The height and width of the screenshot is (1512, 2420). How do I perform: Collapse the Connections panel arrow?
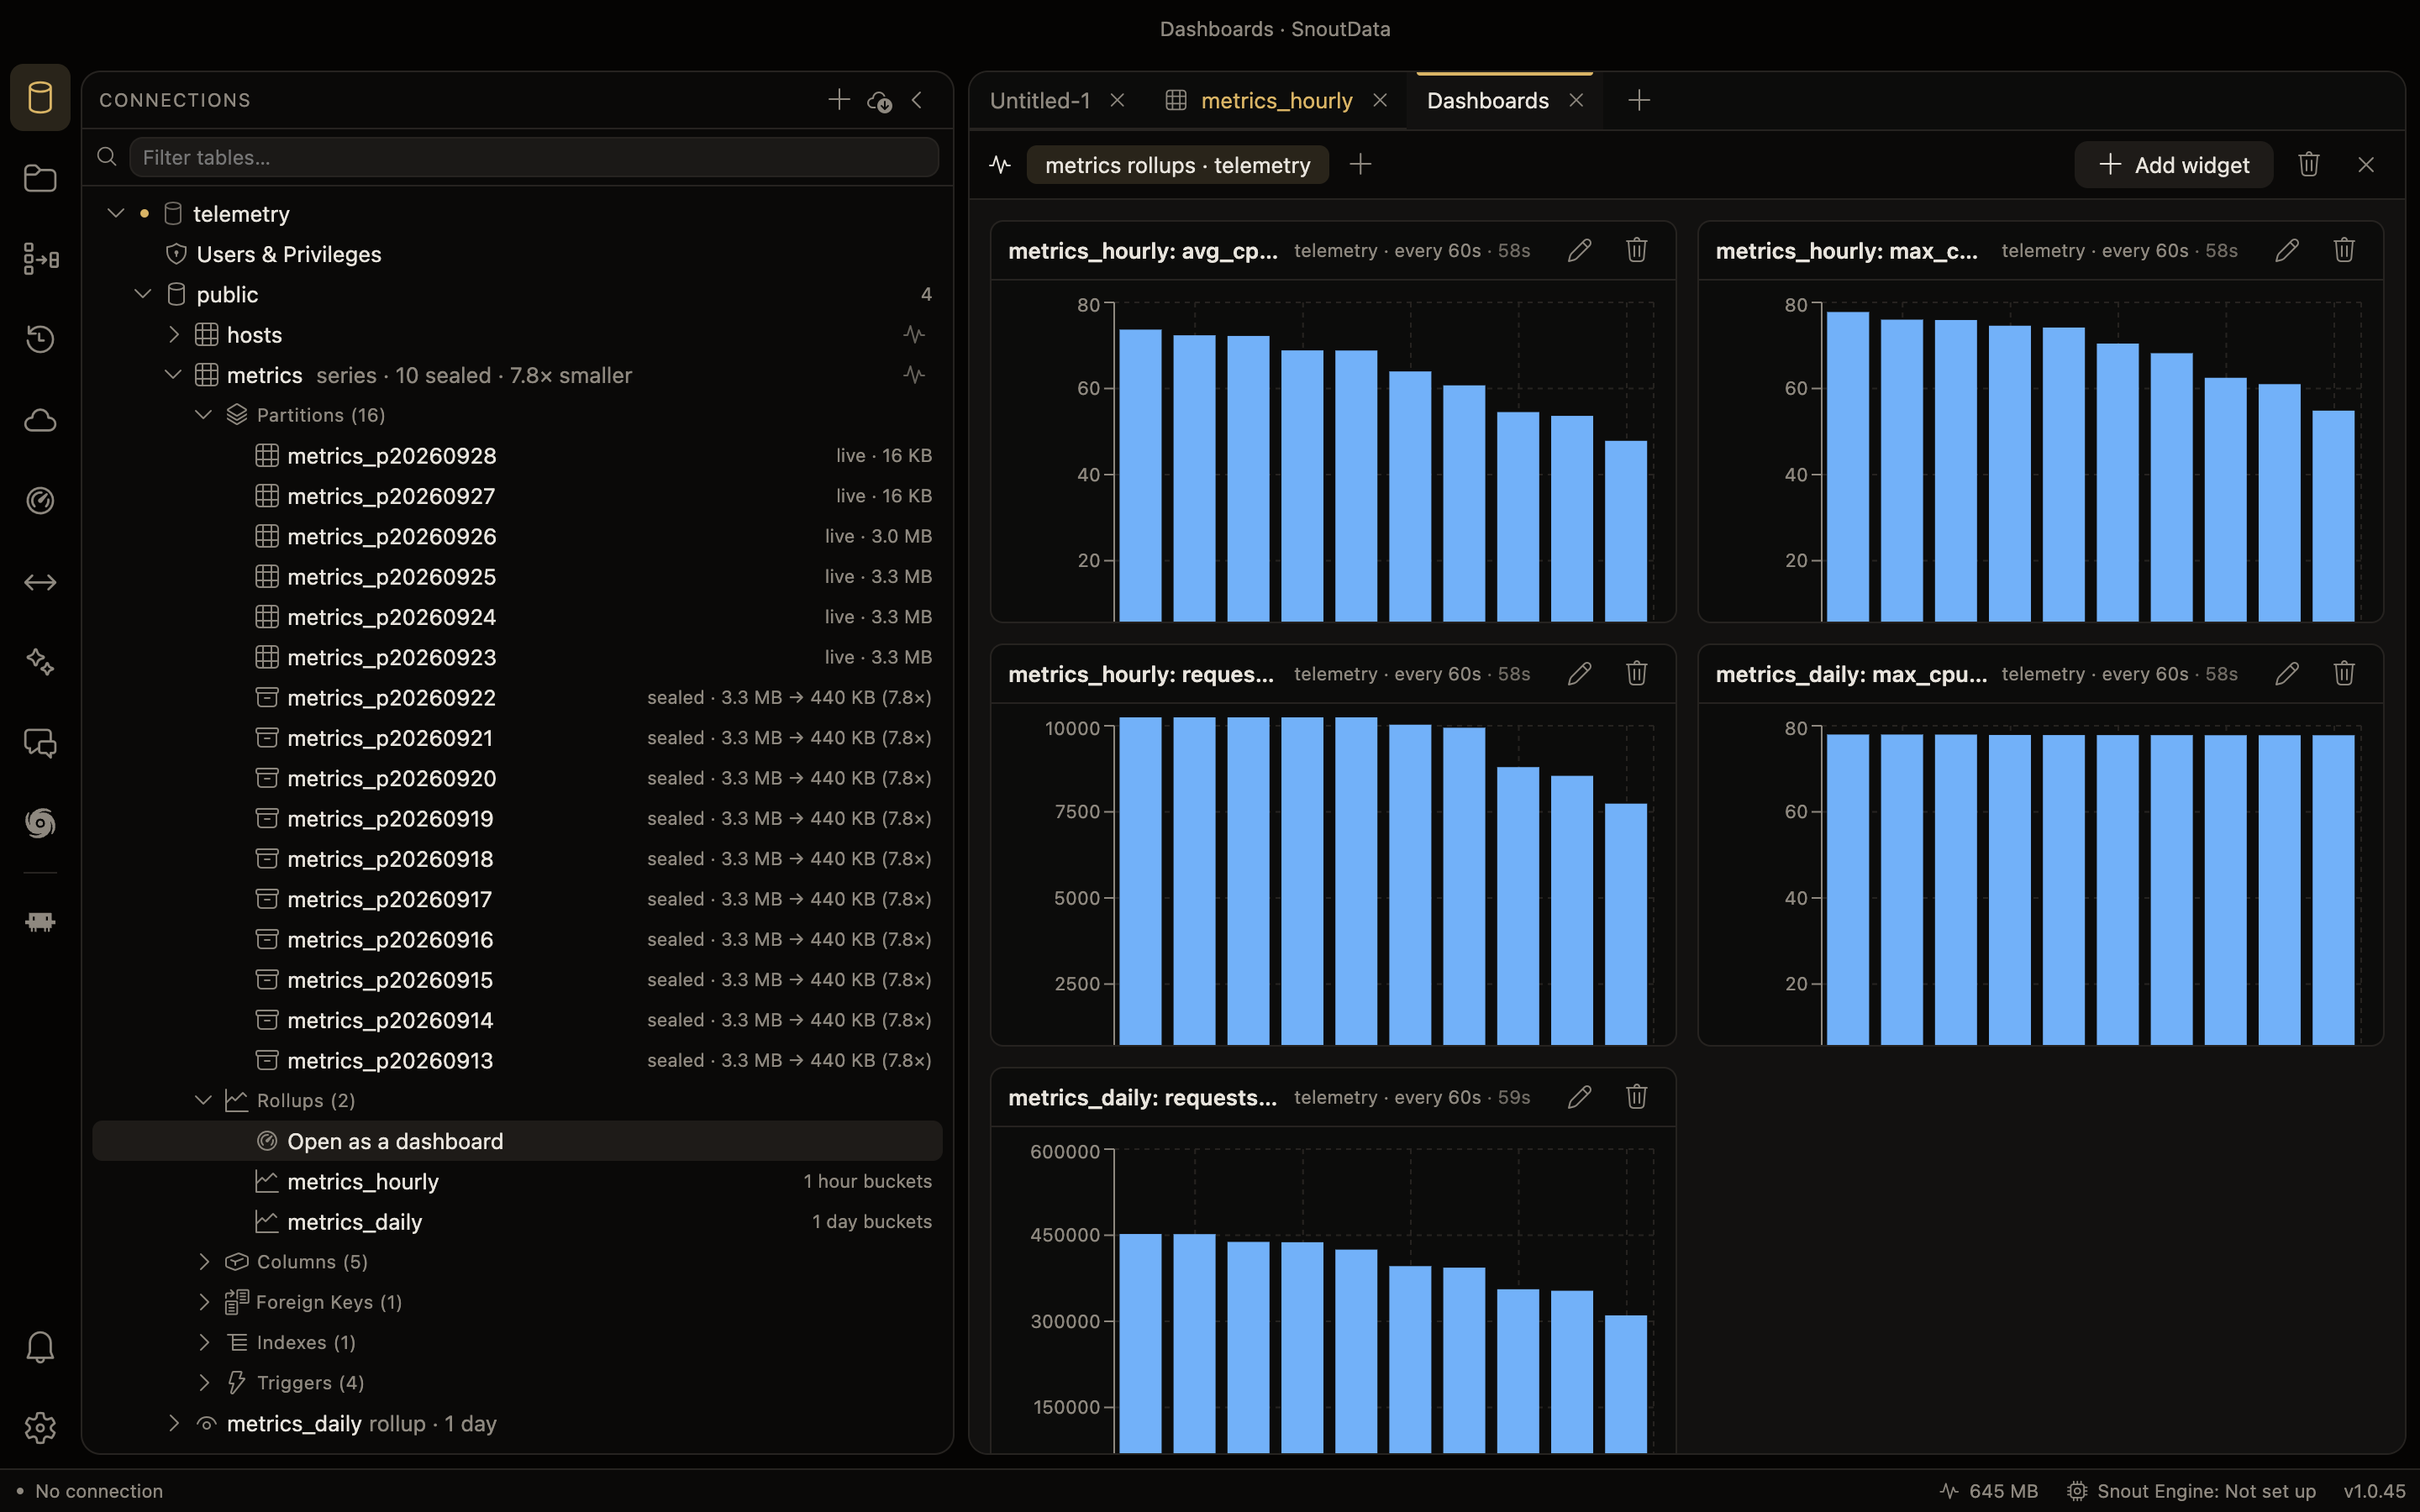(917, 100)
